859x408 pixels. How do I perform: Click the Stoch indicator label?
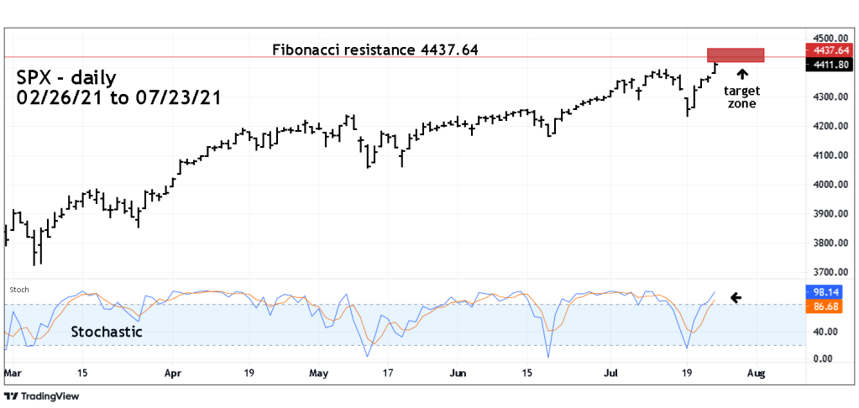tap(18, 289)
